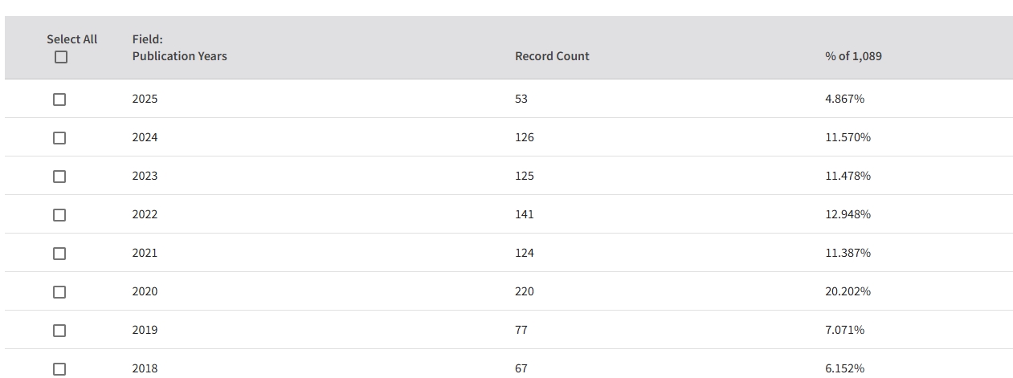
Task: Click record count 141 for 2022
Action: (524, 214)
